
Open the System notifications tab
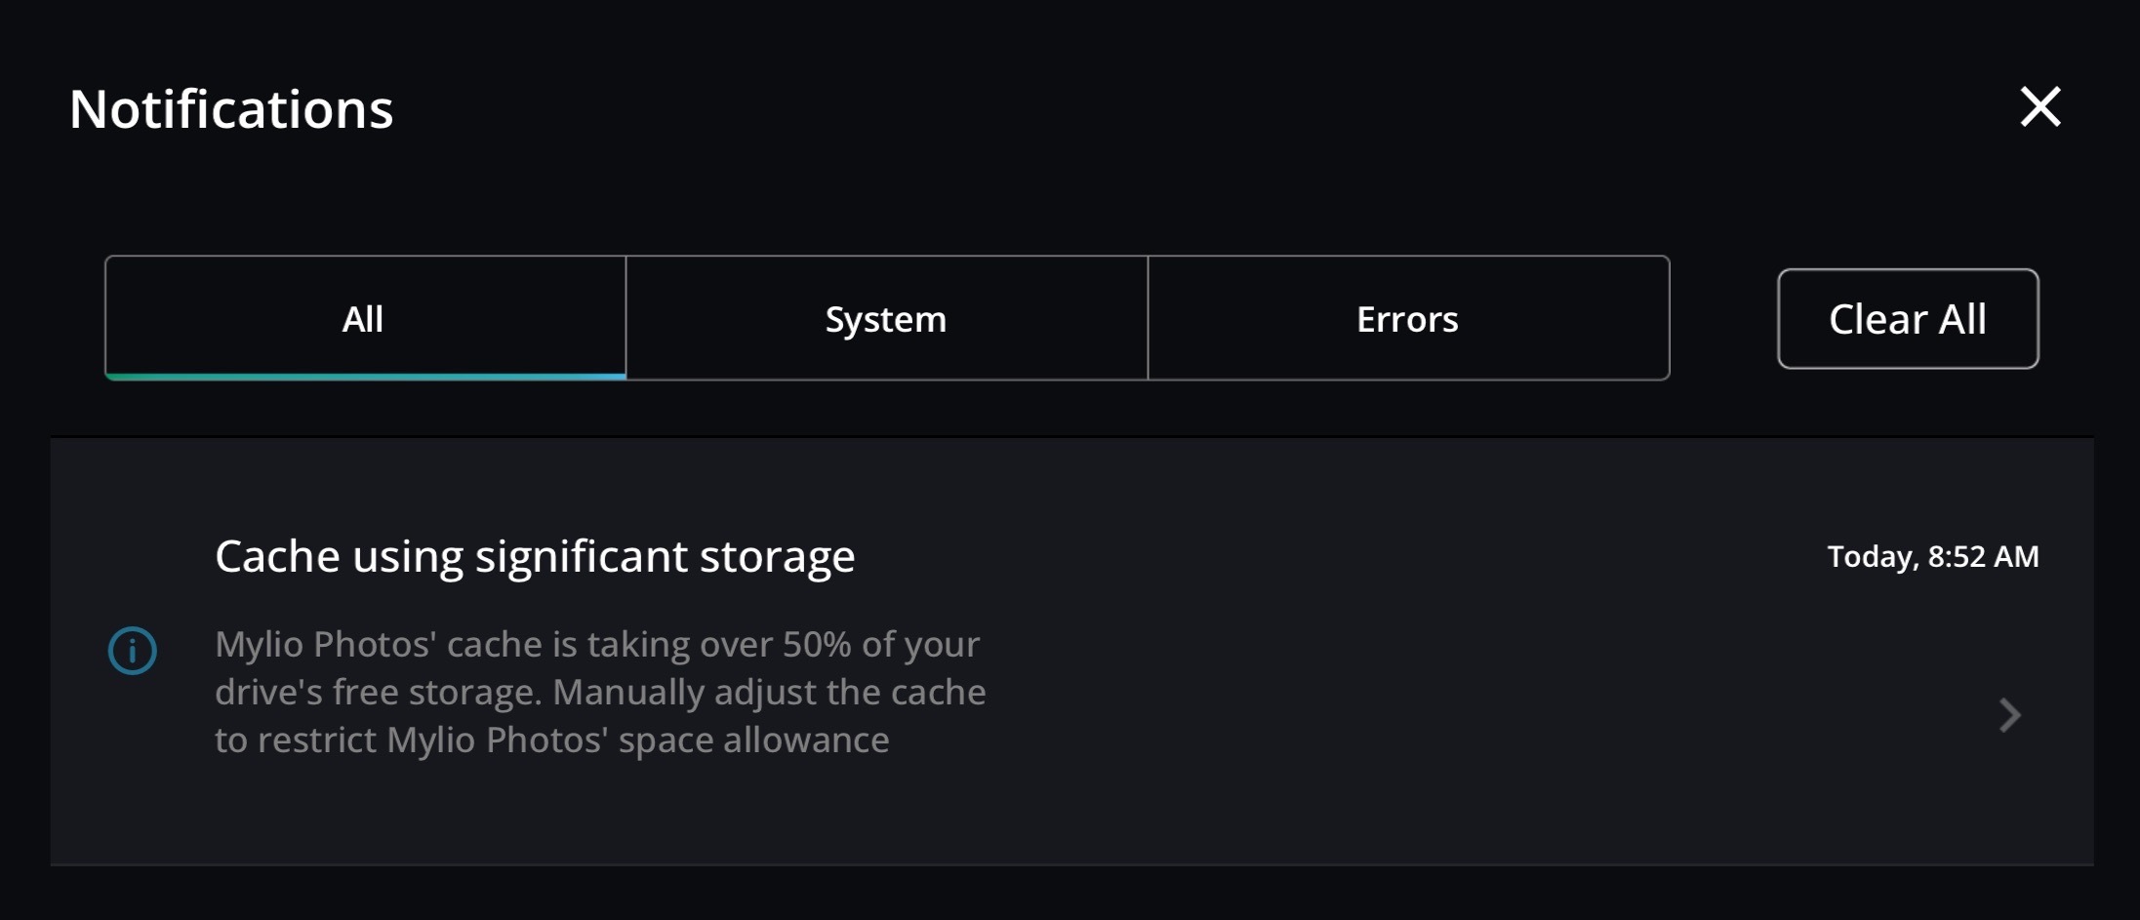click(x=886, y=318)
